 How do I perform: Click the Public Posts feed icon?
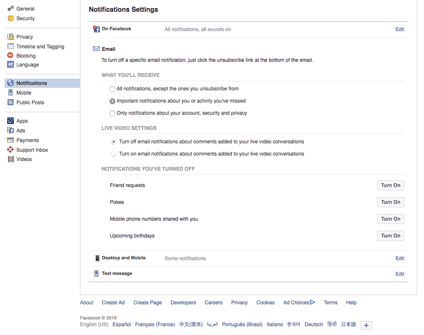(x=11, y=103)
